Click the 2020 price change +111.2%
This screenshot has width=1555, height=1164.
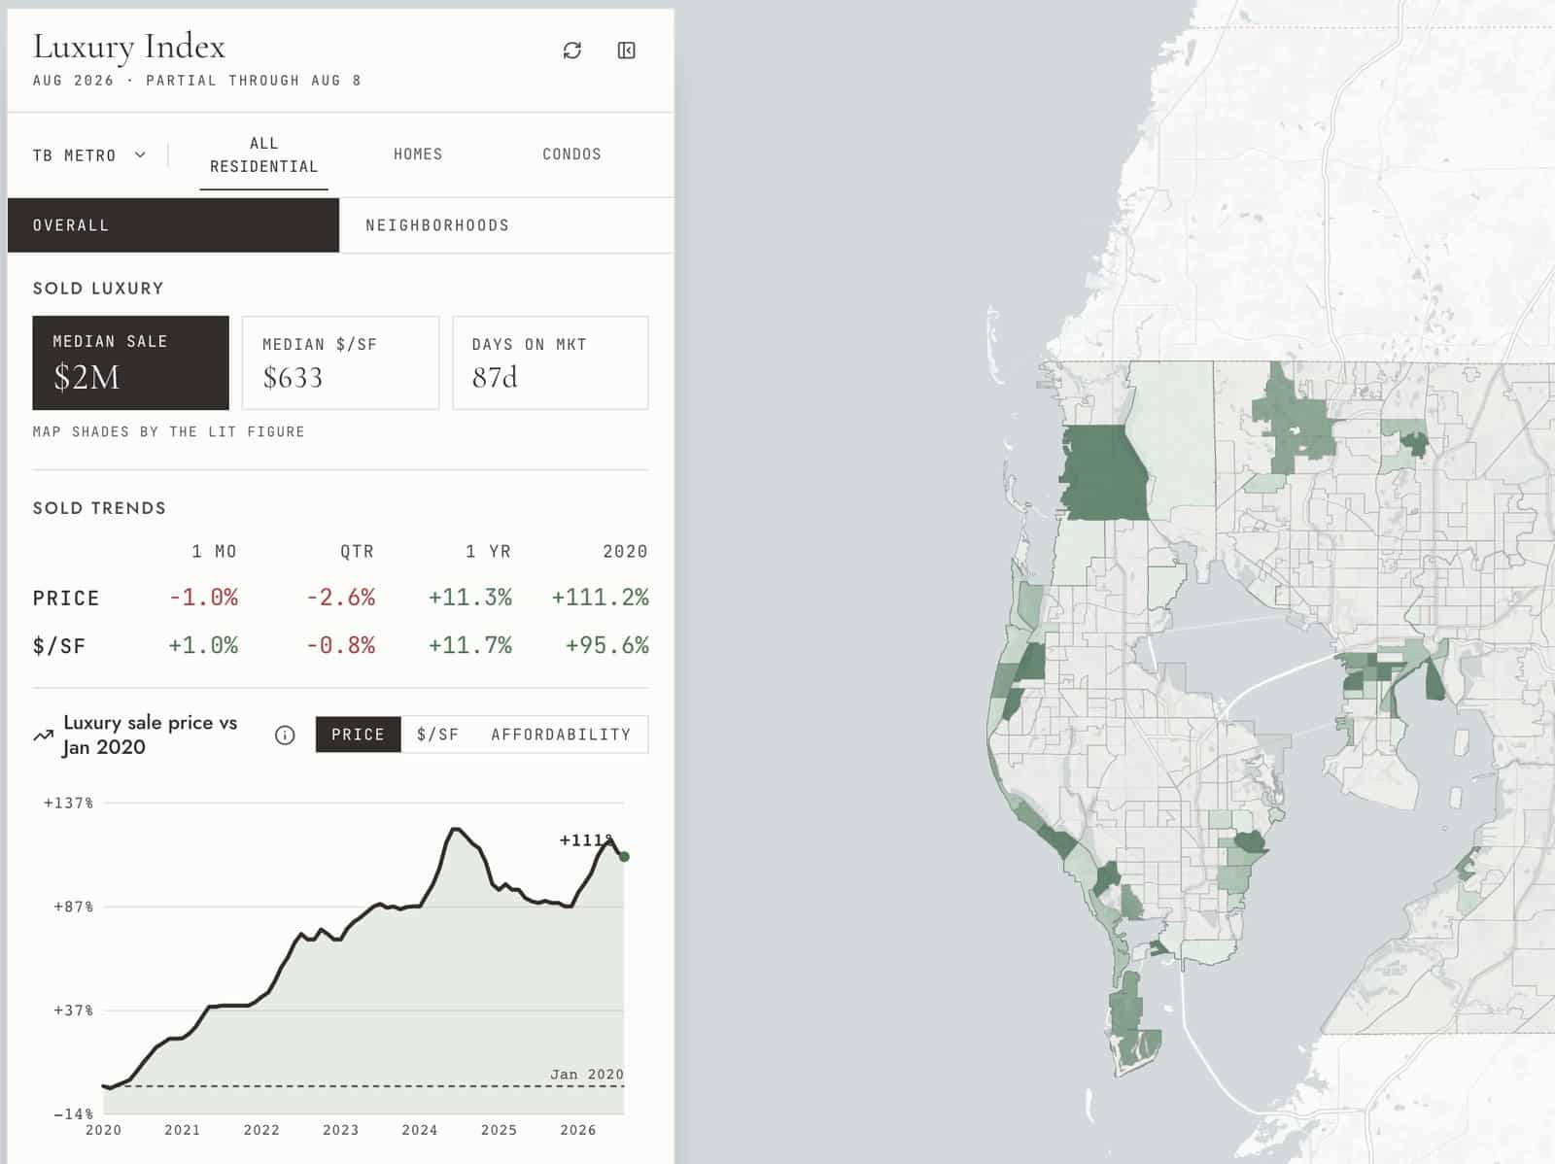[x=601, y=598]
